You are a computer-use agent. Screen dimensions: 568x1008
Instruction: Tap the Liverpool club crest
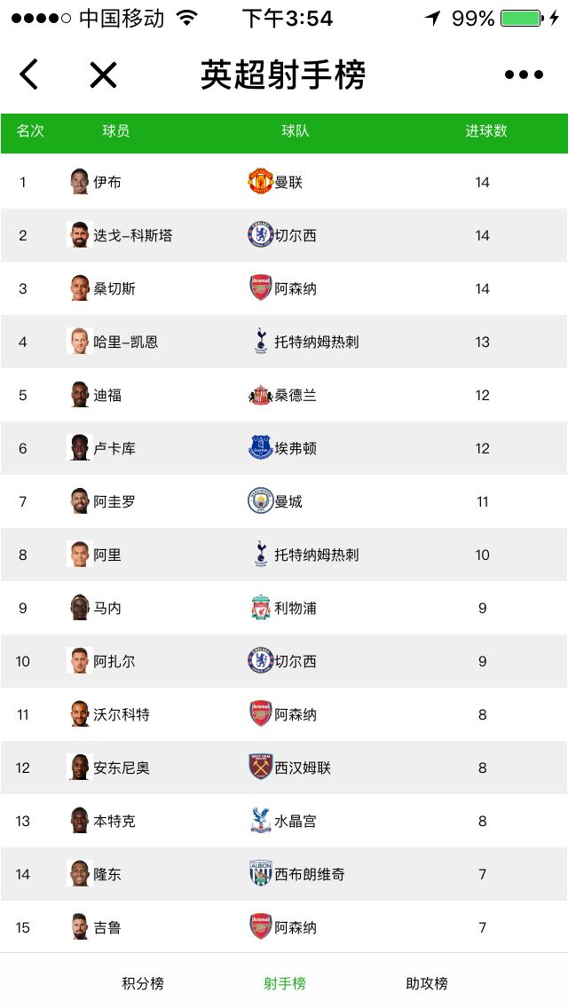click(x=261, y=608)
